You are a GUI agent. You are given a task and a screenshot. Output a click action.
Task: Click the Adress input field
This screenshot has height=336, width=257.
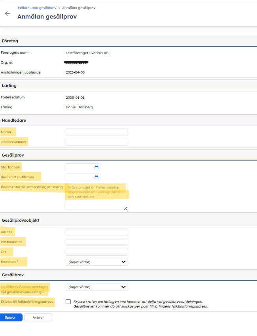pos(96,232)
